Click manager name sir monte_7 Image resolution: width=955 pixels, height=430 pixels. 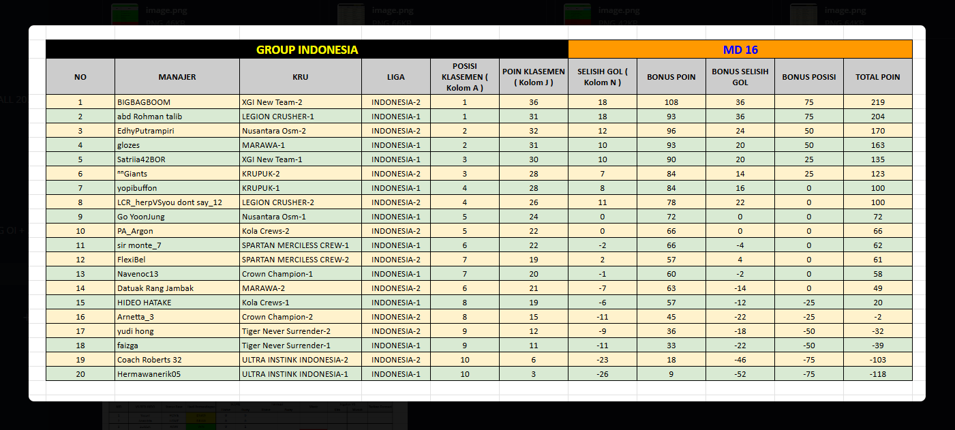pyautogui.click(x=139, y=245)
